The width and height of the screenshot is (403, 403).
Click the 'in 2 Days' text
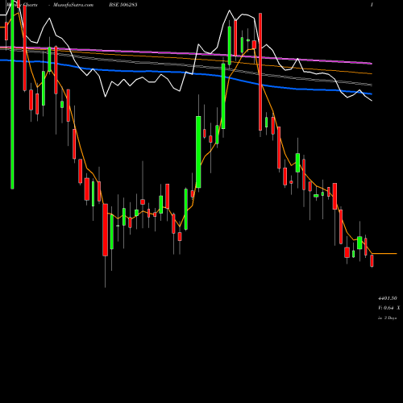pyautogui.click(x=387, y=318)
